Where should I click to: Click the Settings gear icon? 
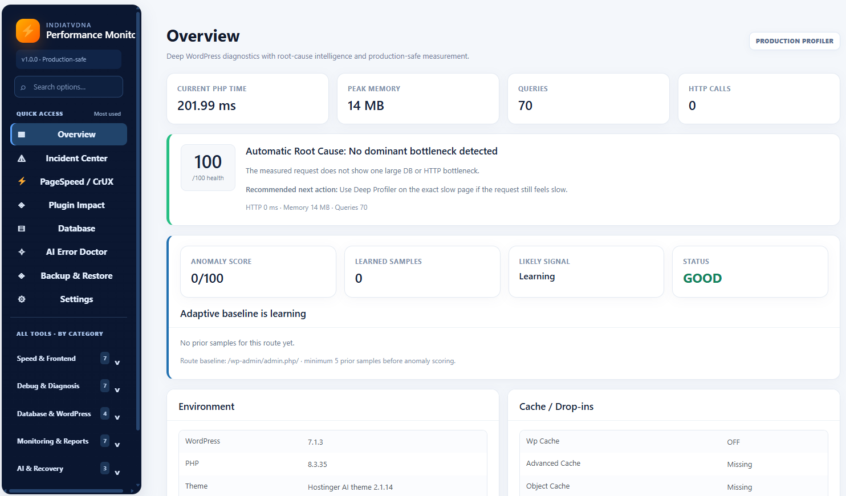(22, 299)
